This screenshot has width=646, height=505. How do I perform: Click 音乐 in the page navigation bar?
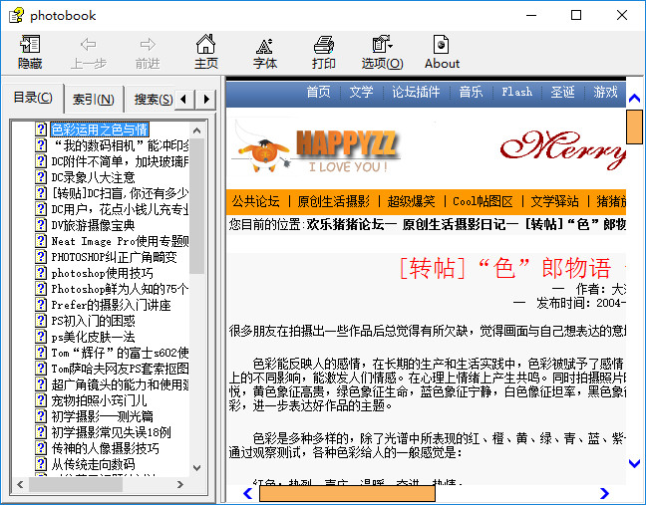click(471, 92)
